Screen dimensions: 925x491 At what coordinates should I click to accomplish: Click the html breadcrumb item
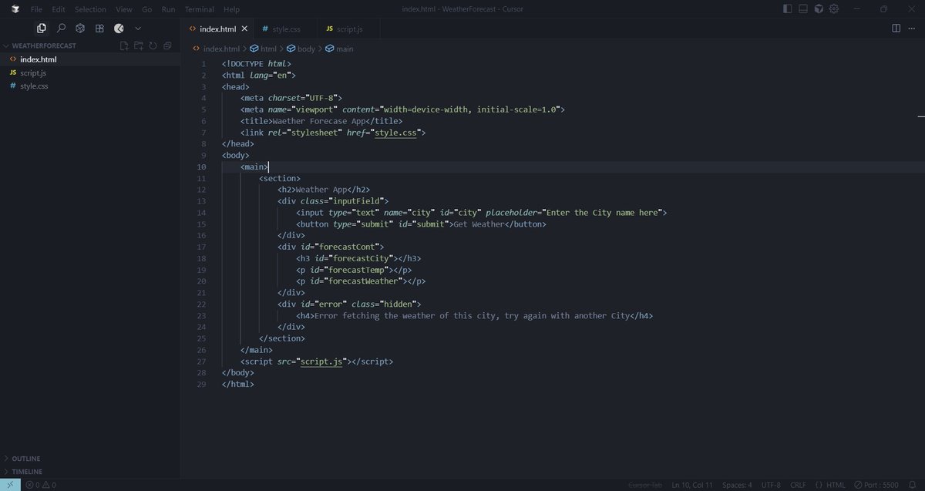263,49
